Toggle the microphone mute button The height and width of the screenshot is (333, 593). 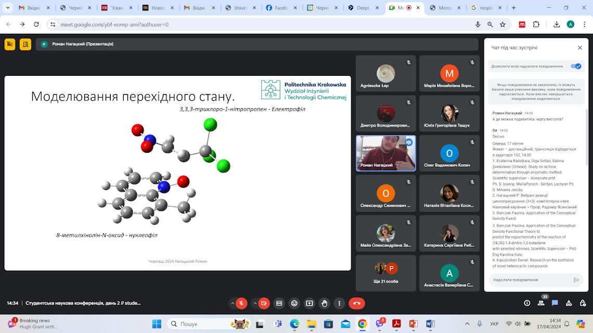[x=241, y=303]
